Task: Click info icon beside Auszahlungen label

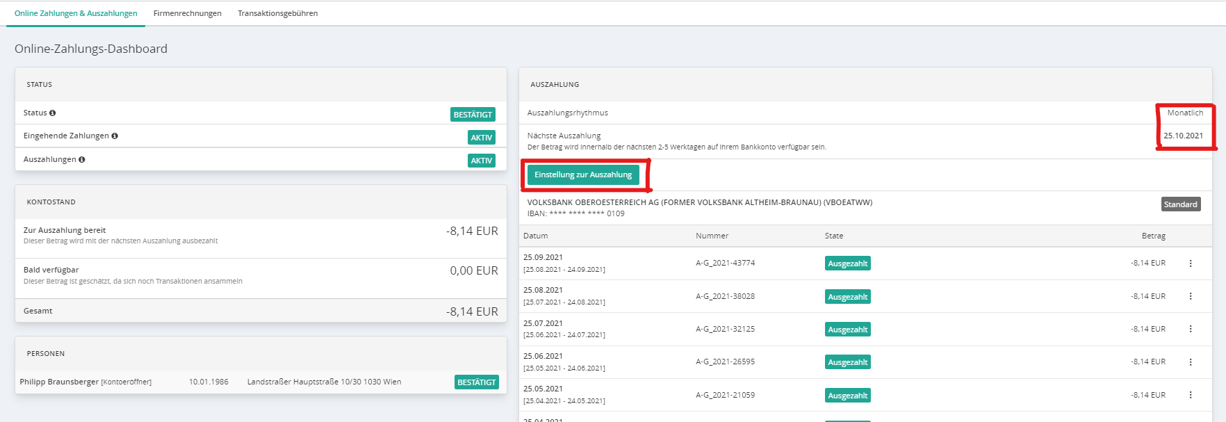Action: click(x=82, y=160)
